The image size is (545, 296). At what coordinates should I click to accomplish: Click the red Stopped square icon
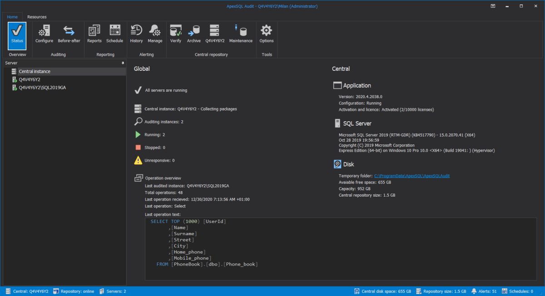pos(138,148)
